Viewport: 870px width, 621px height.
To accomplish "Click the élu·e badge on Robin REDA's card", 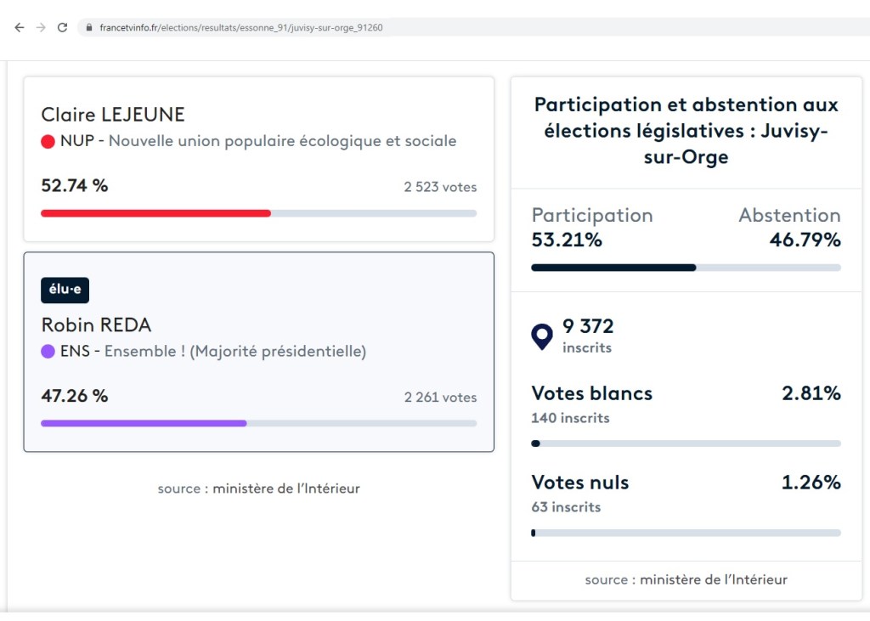I will (x=65, y=290).
